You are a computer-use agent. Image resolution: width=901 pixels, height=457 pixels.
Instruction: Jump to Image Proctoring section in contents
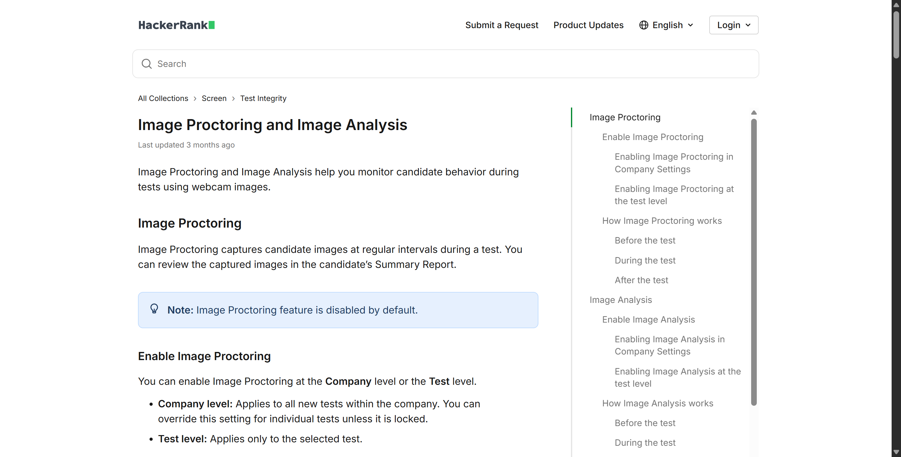[625, 117]
